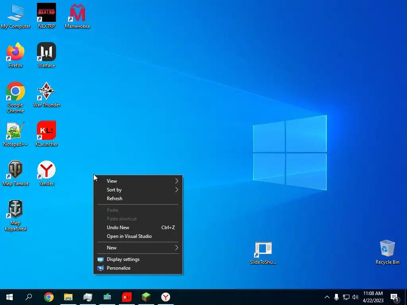Select the My Computer desktop icon
407x305 pixels.
click(x=16, y=16)
